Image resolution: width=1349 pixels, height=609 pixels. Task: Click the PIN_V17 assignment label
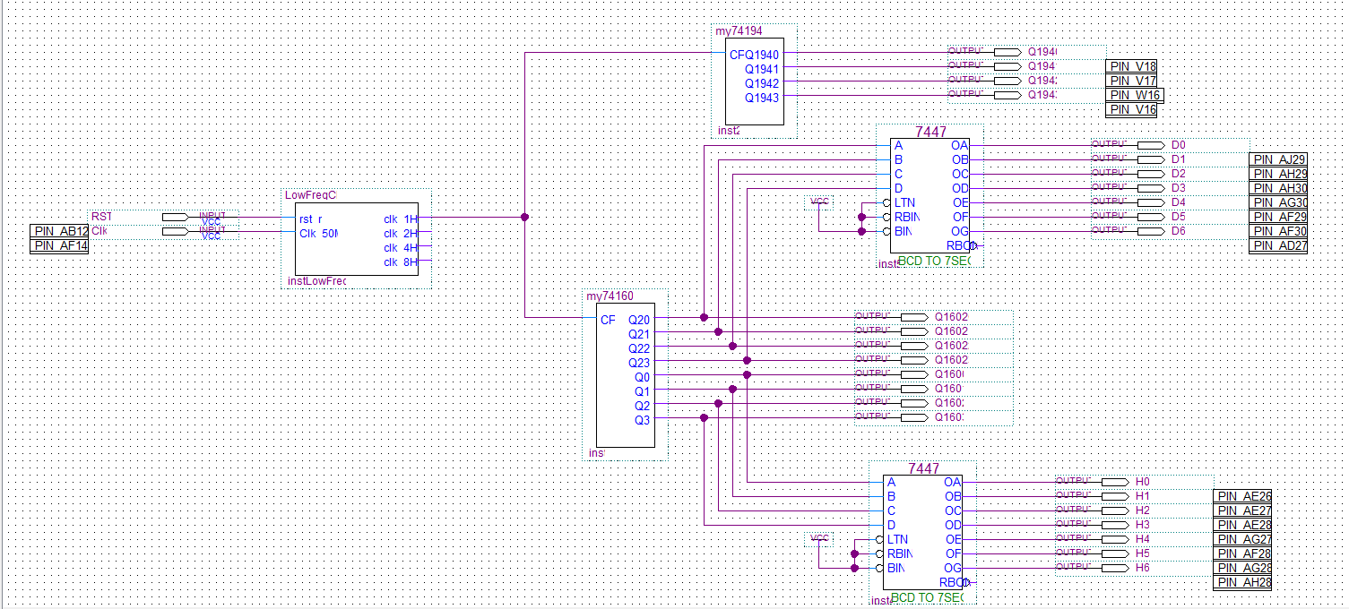point(1132,81)
